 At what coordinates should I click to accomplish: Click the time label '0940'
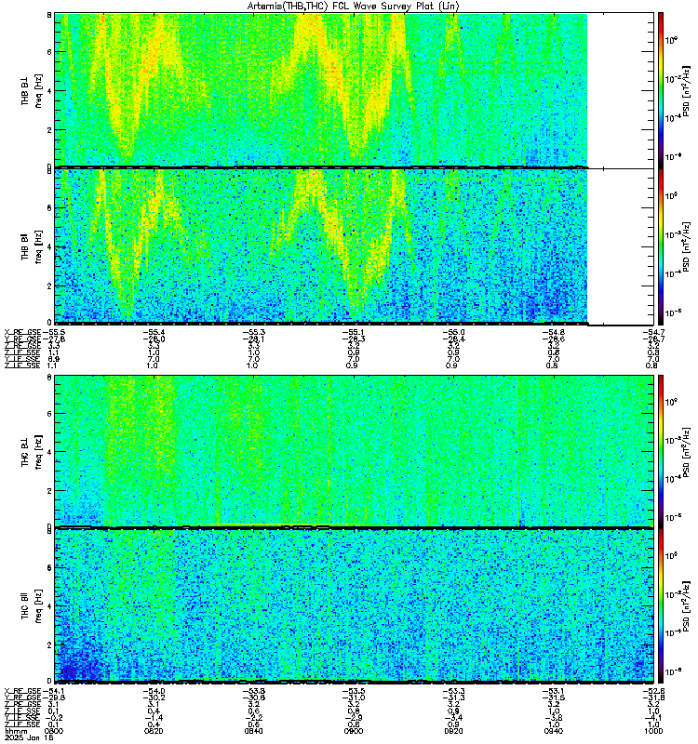tap(554, 731)
